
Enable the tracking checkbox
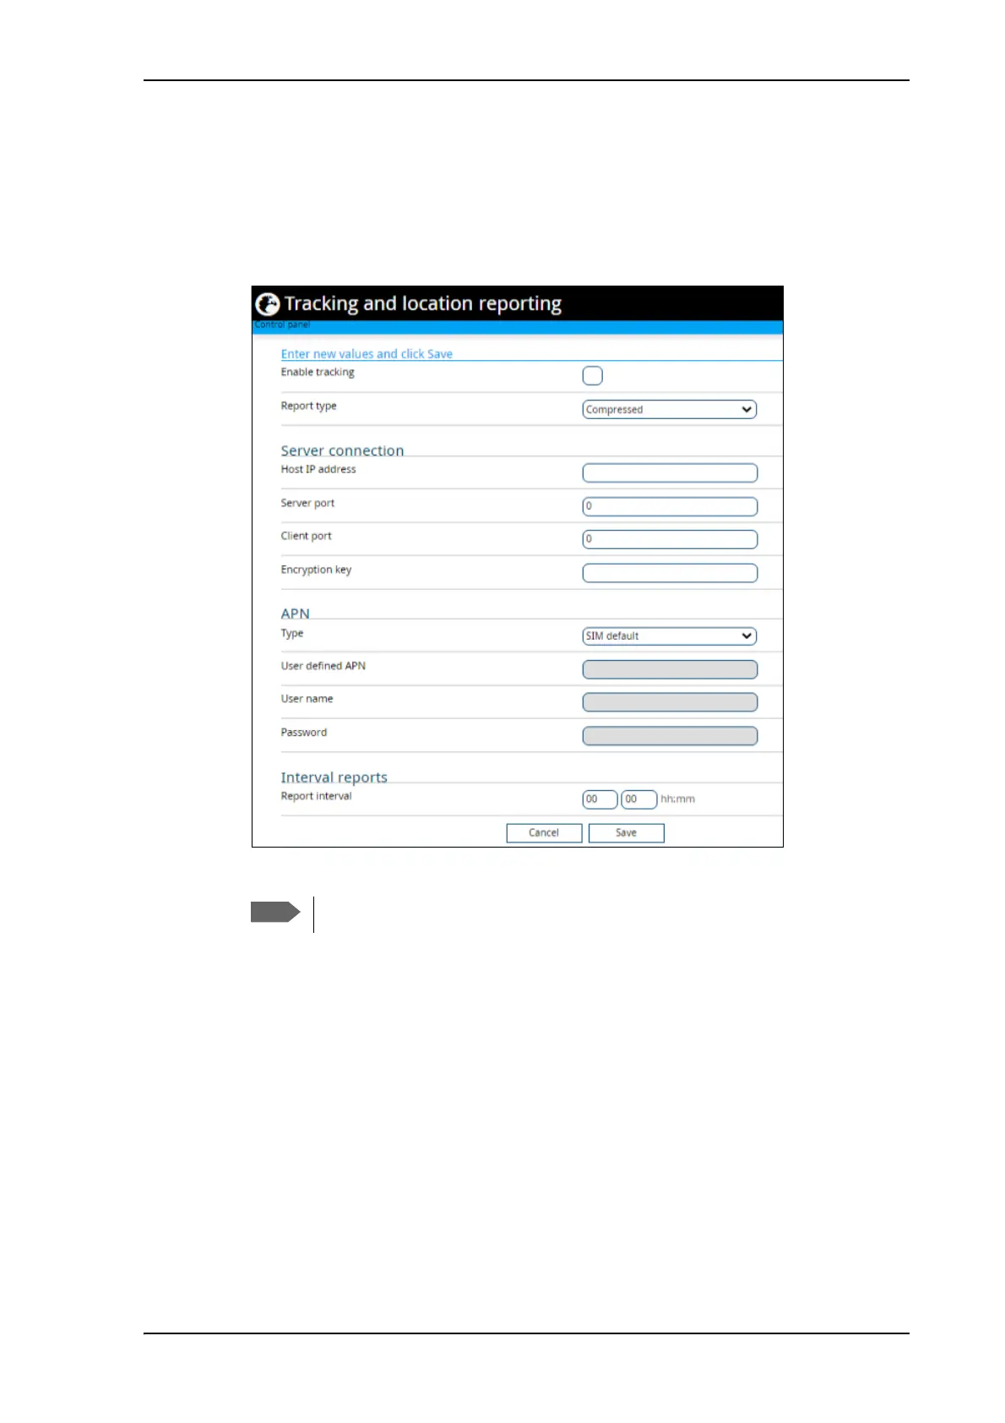(x=593, y=376)
